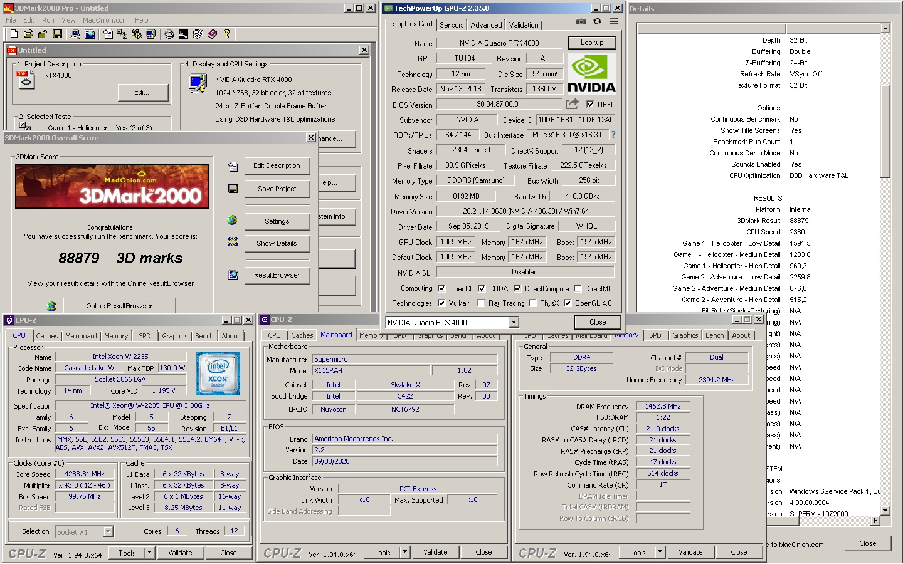Toggle OpenCL checkbox
Viewport: 903px width, 564px height.
441,288
